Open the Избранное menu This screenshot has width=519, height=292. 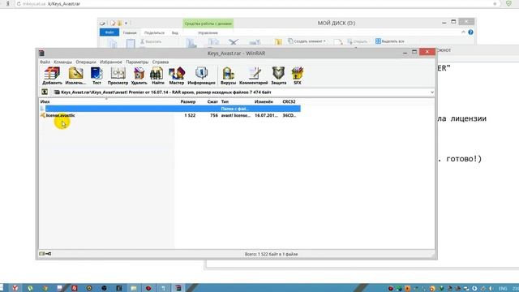(x=111, y=62)
